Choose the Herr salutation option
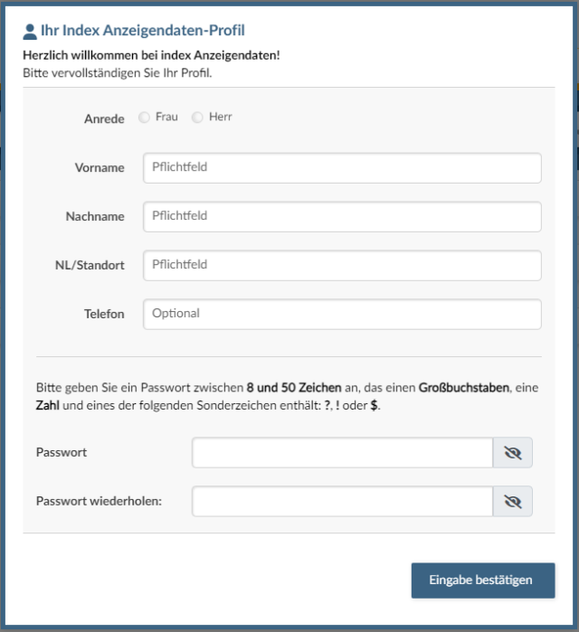This screenshot has height=632, width=579. pyautogui.click(x=197, y=118)
